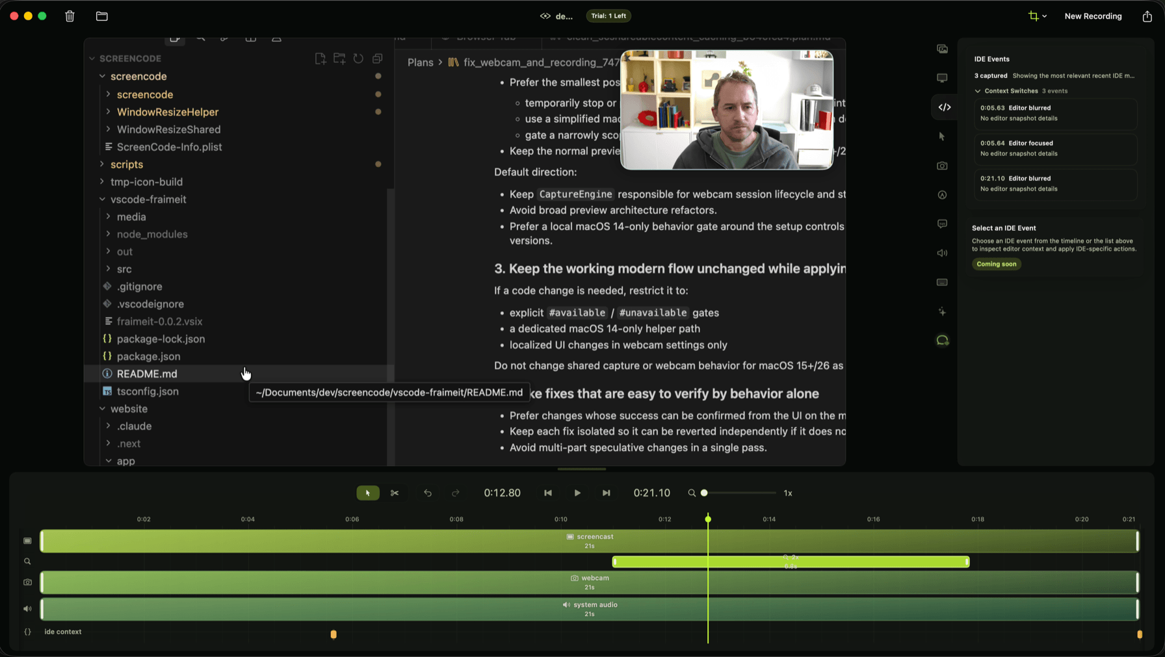
Task: Select the system audio clip
Action: (589, 609)
